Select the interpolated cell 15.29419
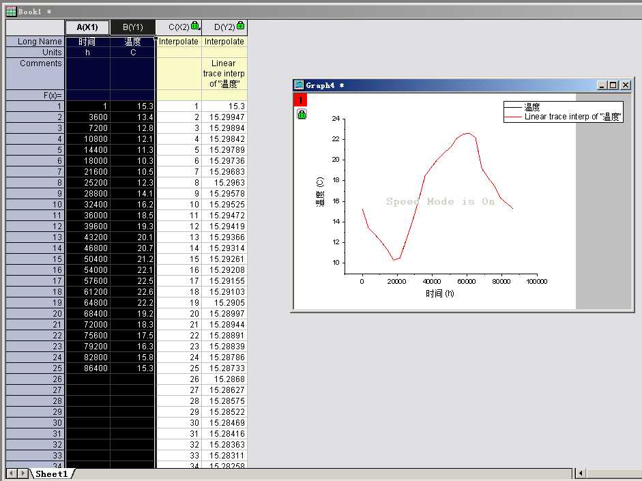 point(224,227)
